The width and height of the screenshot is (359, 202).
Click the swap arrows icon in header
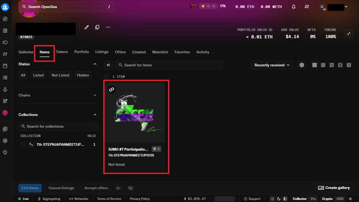click(x=307, y=7)
